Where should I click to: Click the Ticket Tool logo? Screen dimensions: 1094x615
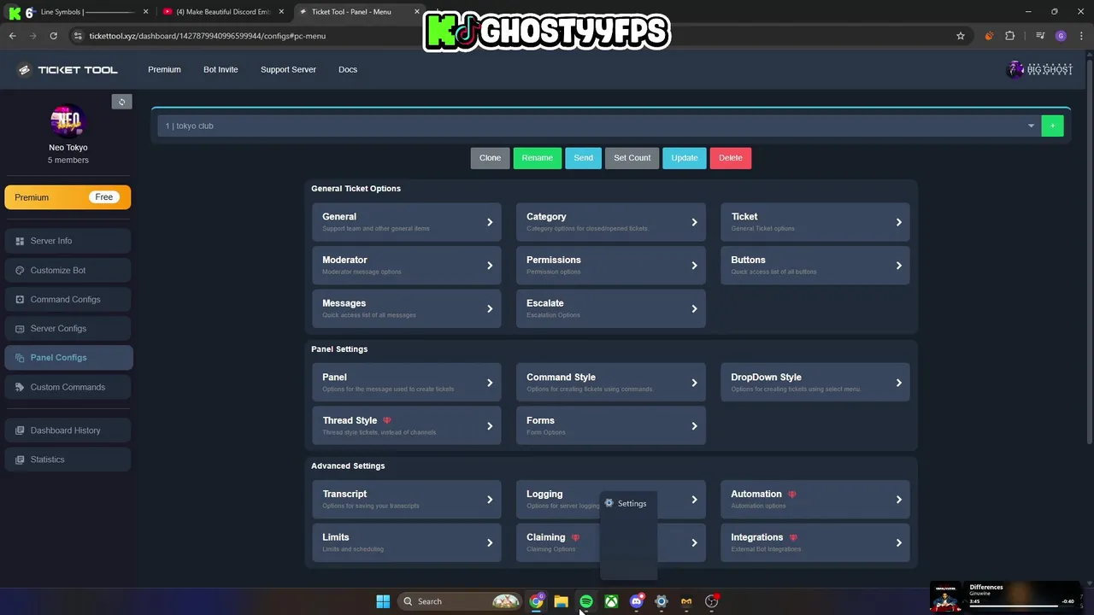[x=68, y=69]
